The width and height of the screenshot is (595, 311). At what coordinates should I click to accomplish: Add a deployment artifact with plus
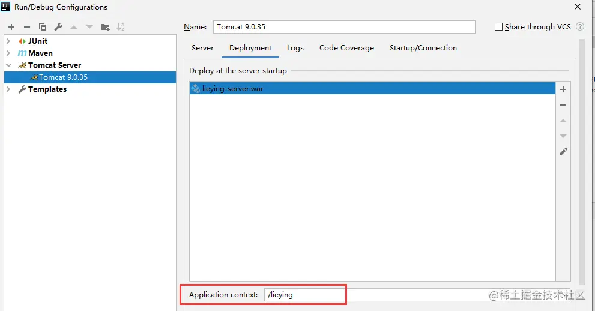(563, 89)
